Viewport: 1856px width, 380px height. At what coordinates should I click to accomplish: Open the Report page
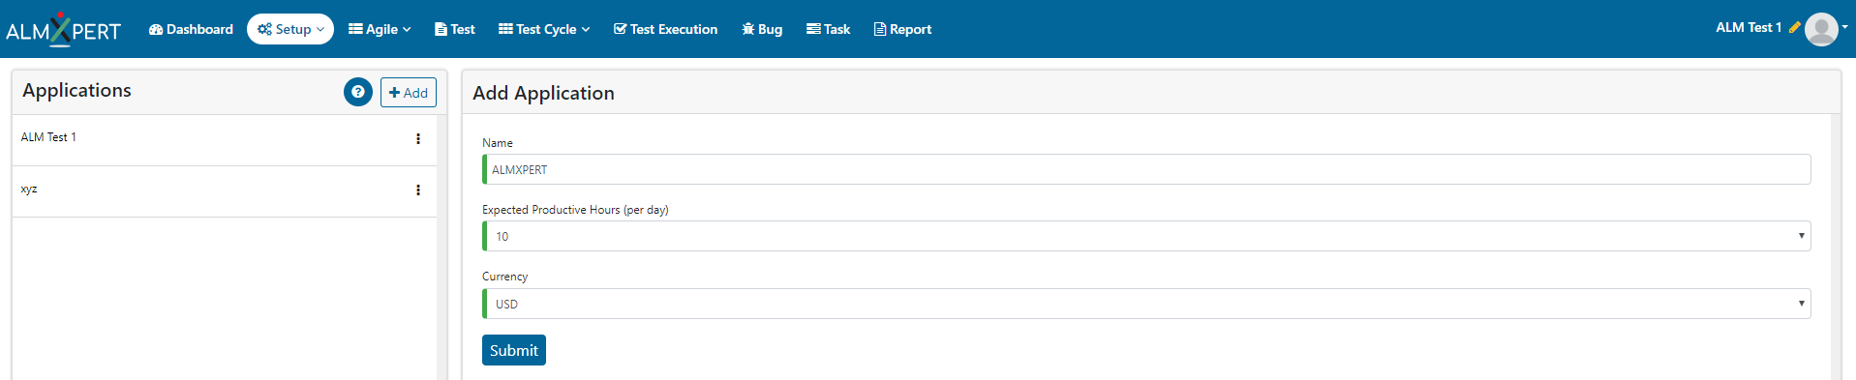pyautogui.click(x=902, y=29)
